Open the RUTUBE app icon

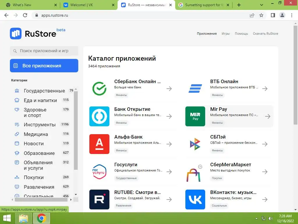click(99, 199)
